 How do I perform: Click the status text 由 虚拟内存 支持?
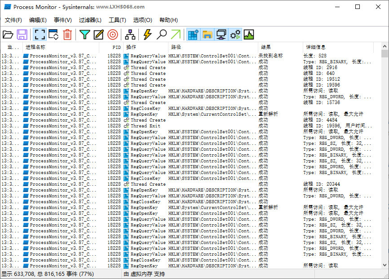(144, 274)
